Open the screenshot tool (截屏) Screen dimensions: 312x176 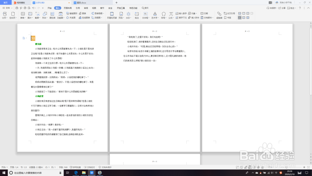point(37,15)
